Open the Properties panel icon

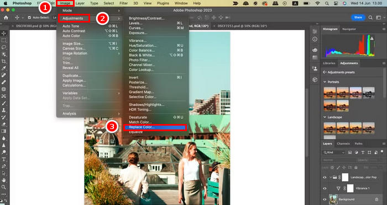(315, 31)
